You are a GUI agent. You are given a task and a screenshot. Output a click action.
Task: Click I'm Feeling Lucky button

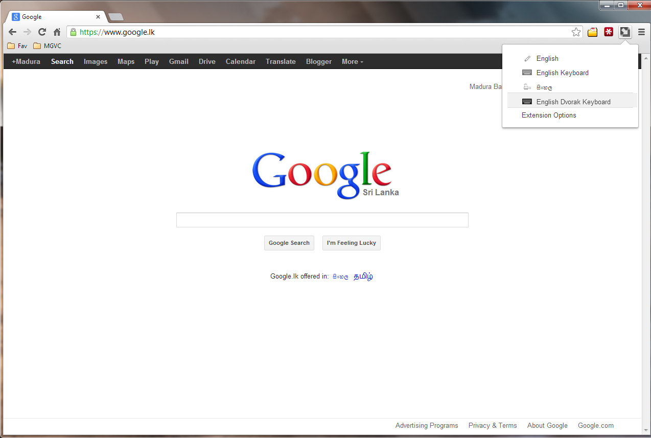tap(352, 243)
